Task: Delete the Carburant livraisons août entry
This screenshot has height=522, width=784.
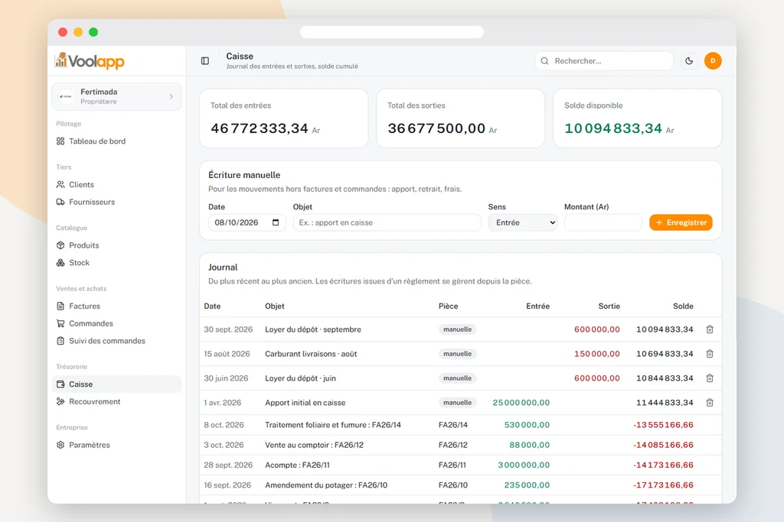Action: pyautogui.click(x=710, y=354)
